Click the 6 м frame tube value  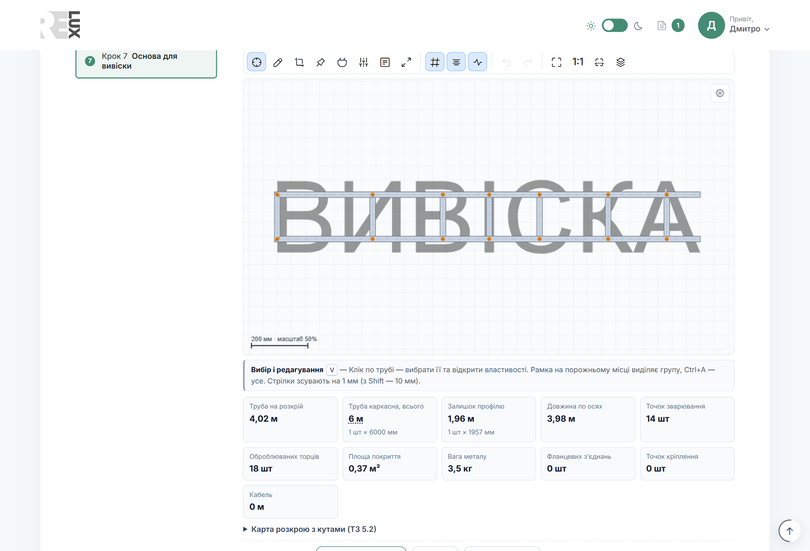[x=355, y=419]
